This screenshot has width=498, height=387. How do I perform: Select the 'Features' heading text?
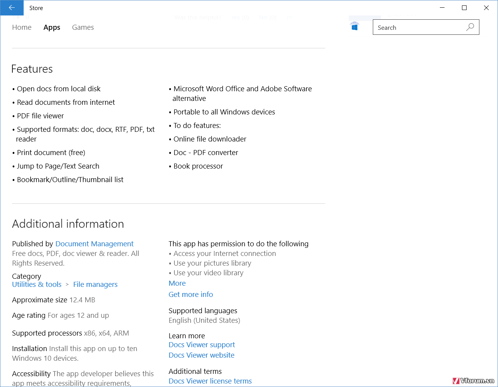click(32, 69)
